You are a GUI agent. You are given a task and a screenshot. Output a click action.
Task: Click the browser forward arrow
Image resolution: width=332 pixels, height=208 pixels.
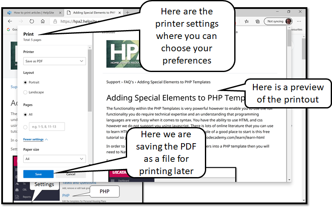coord(21,21)
